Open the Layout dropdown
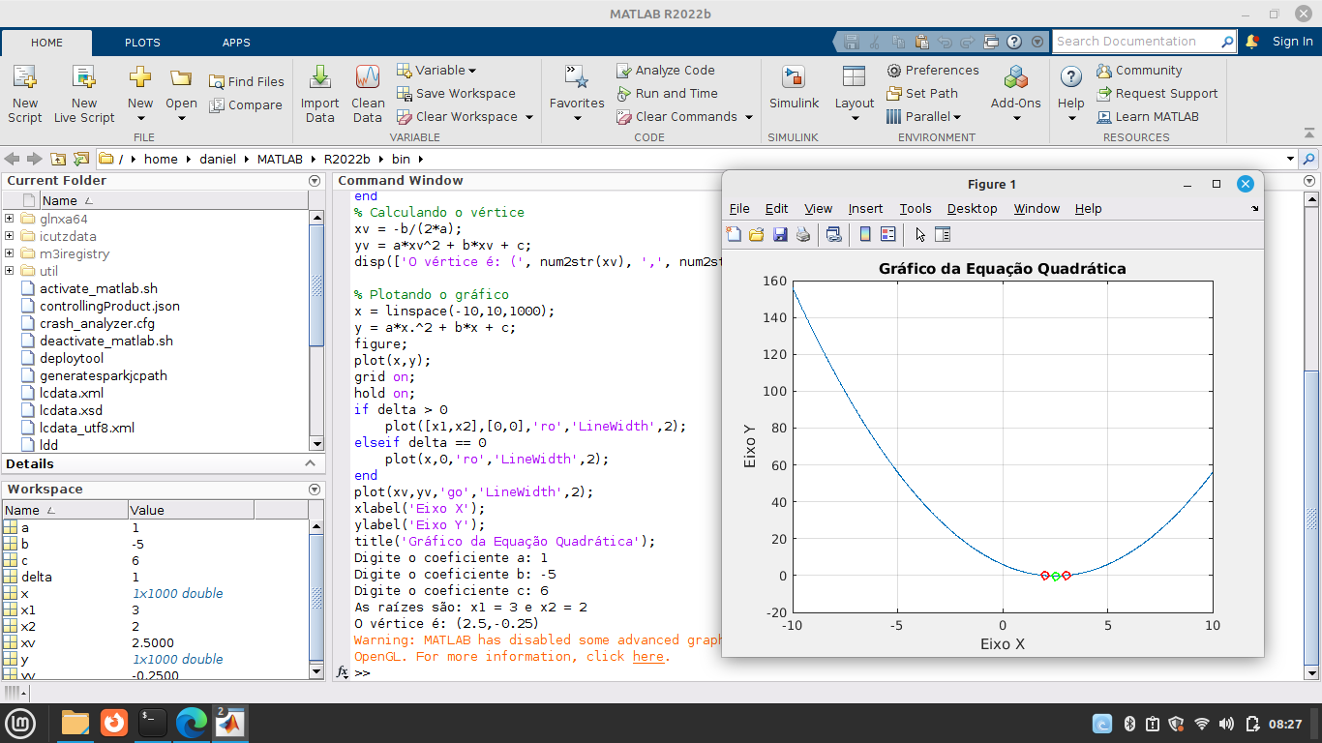This screenshot has height=743, width=1322. tap(855, 118)
